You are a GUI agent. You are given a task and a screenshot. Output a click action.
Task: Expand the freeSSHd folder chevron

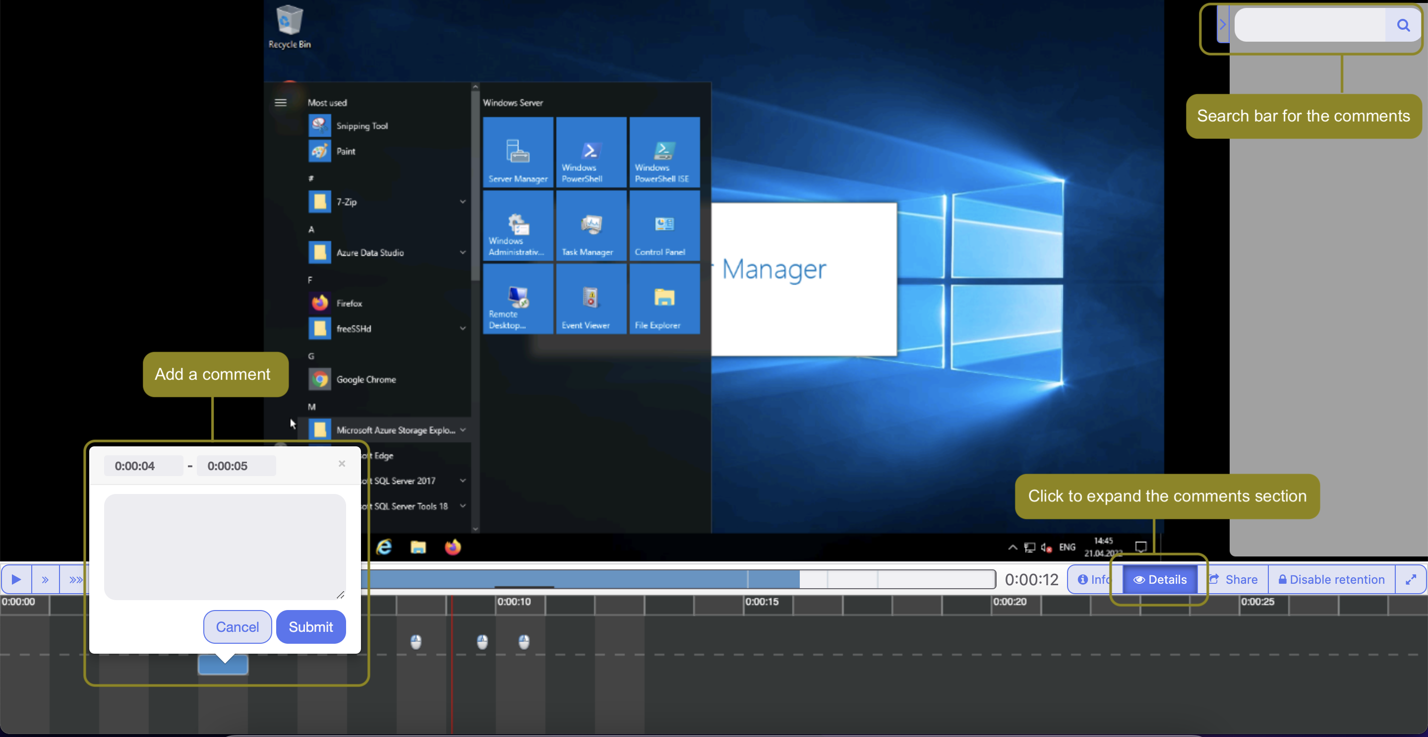point(462,328)
